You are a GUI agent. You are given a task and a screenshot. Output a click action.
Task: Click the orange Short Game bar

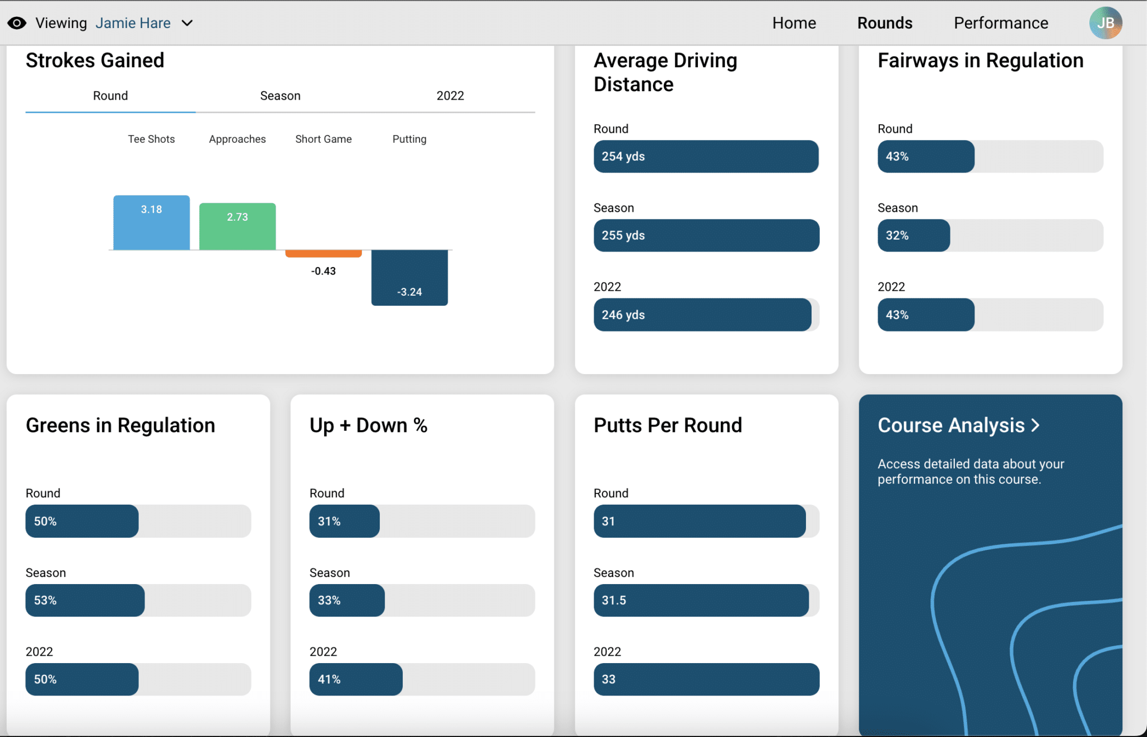[x=324, y=254]
